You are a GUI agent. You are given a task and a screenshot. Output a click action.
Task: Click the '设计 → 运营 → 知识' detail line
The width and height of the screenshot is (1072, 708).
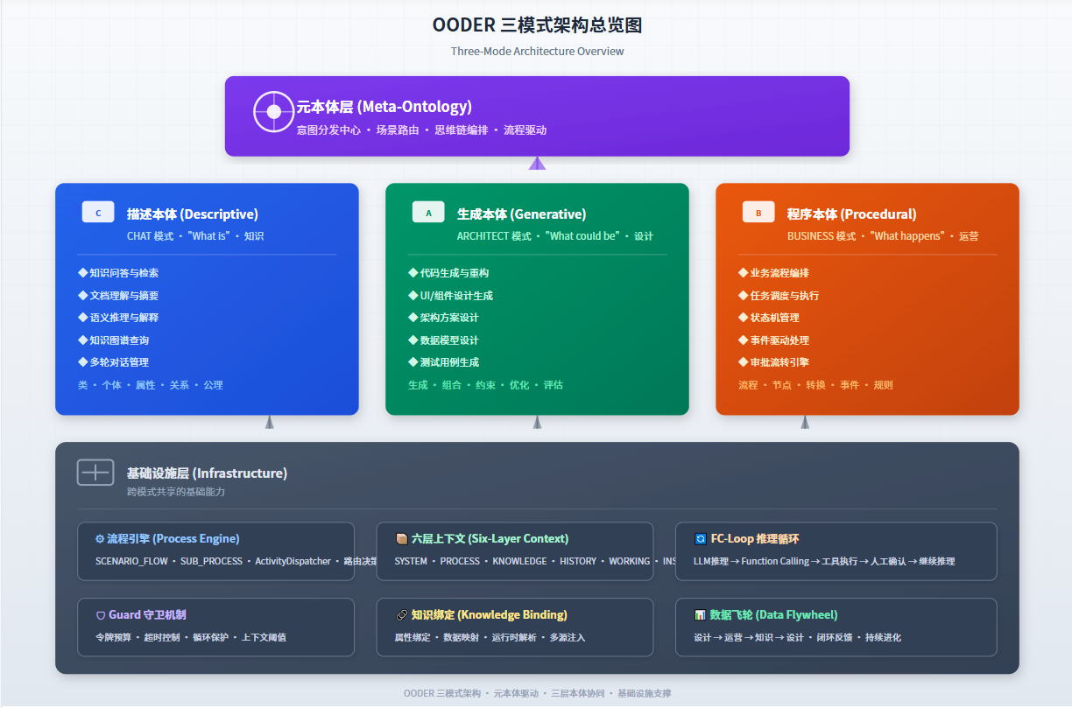click(x=797, y=638)
